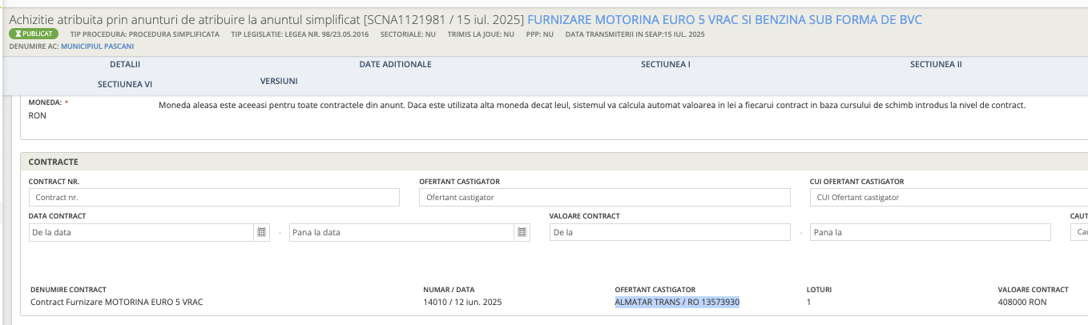Viewport: 1088px width, 325px height.
Task: Click the green PUBLICAT status badge
Action: click(x=34, y=34)
